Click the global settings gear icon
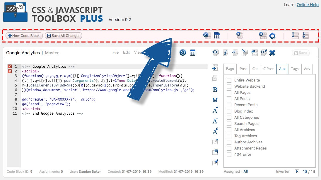 pyautogui.click(x=272, y=36)
